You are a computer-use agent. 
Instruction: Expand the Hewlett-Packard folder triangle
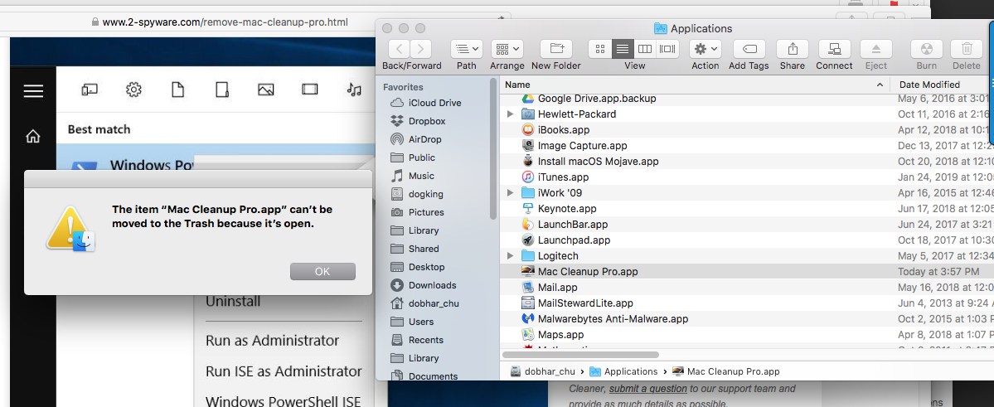point(511,114)
